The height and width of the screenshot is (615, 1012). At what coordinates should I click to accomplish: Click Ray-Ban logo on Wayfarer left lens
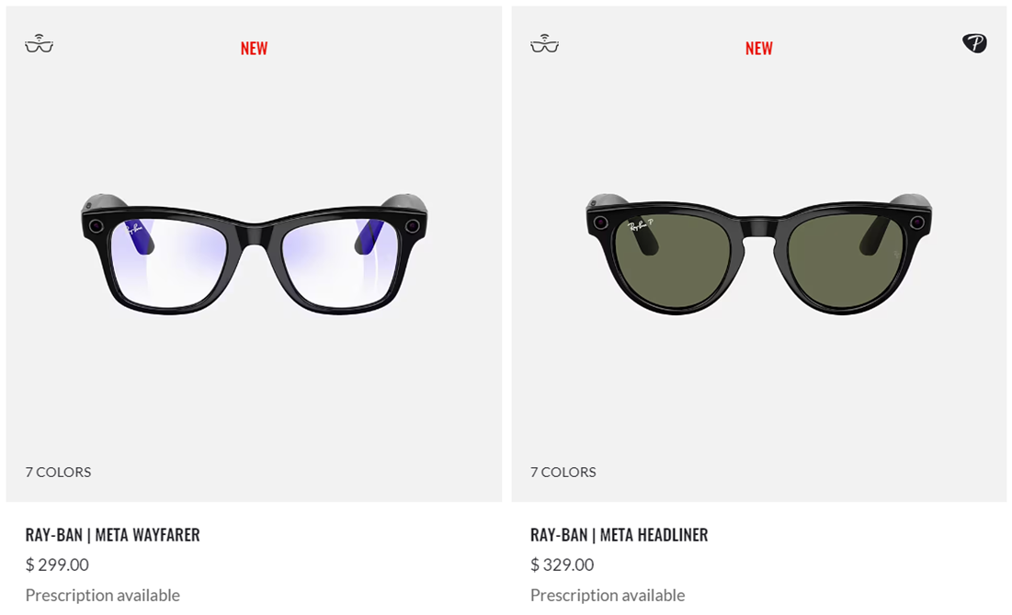coord(133,229)
